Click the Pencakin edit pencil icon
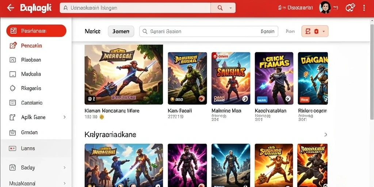 (13, 45)
